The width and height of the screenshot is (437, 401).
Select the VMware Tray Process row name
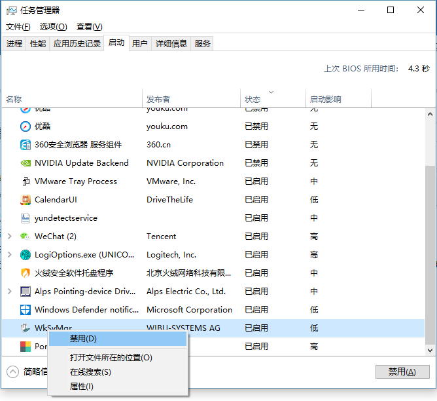click(x=75, y=181)
